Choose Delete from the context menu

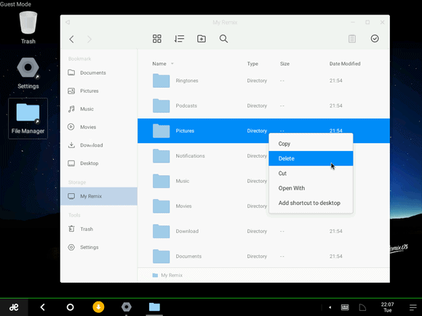point(311,158)
